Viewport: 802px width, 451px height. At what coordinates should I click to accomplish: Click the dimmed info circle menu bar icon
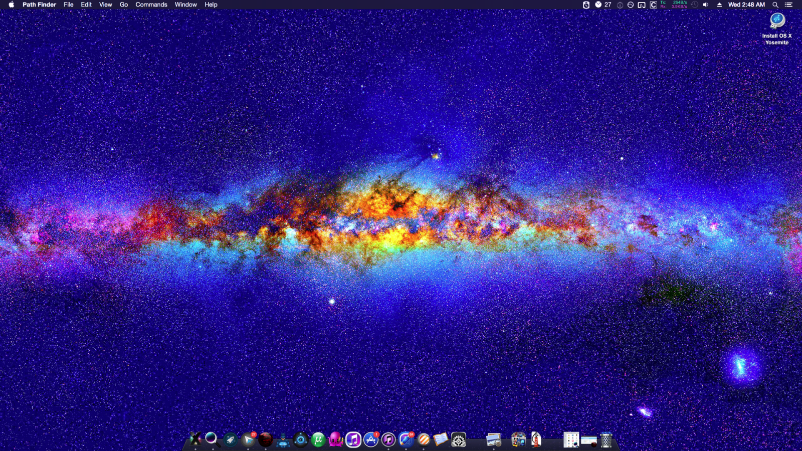pos(620,5)
